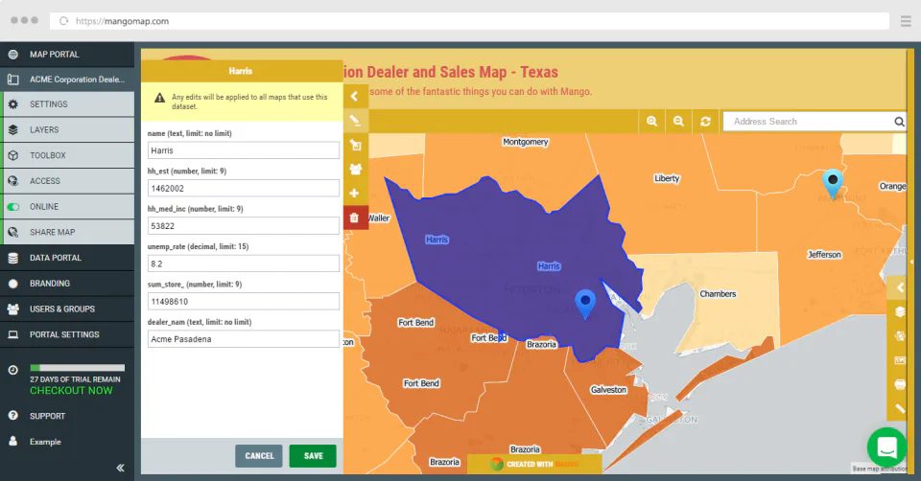Click the group users icon in edit toolbar
Image resolution: width=921 pixels, height=481 pixels.
pyautogui.click(x=355, y=169)
